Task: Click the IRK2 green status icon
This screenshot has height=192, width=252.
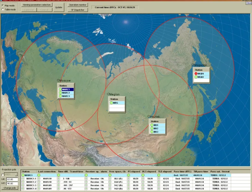Action: (152, 128)
